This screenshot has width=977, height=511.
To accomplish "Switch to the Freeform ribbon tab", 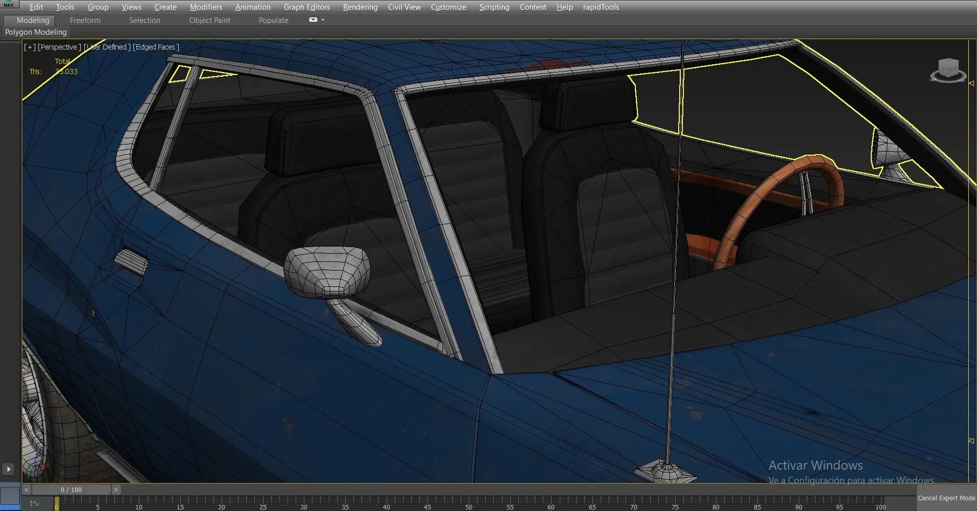I will pyautogui.click(x=85, y=20).
